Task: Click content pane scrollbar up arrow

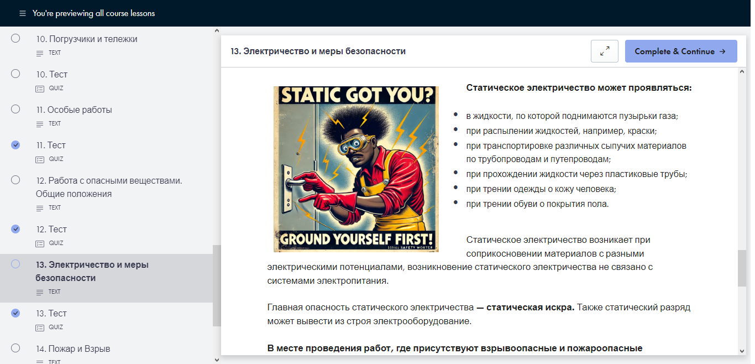Action: [x=742, y=72]
